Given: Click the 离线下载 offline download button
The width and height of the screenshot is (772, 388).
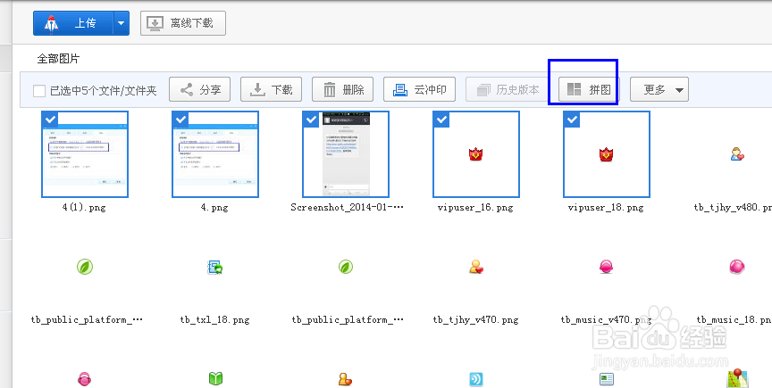Looking at the screenshot, I should pyautogui.click(x=183, y=23).
